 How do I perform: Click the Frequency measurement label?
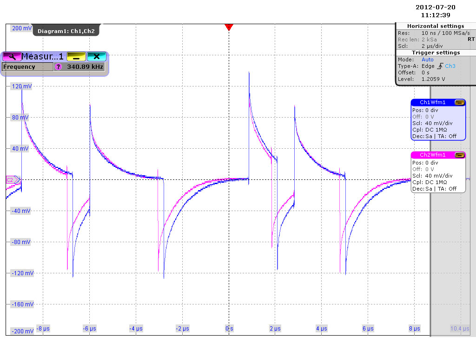click(27, 67)
